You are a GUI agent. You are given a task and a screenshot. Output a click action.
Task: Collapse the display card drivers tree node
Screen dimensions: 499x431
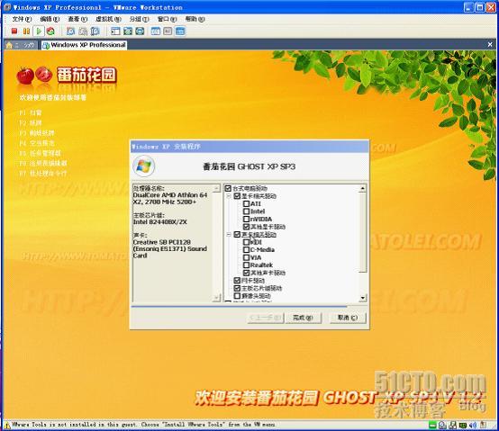[x=229, y=196]
